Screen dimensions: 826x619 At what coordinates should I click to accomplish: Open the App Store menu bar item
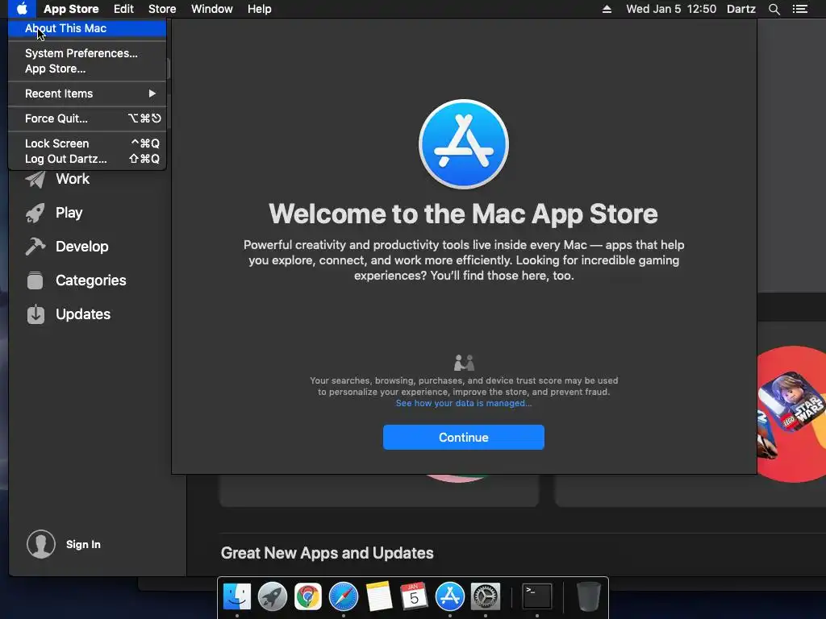coord(71,9)
